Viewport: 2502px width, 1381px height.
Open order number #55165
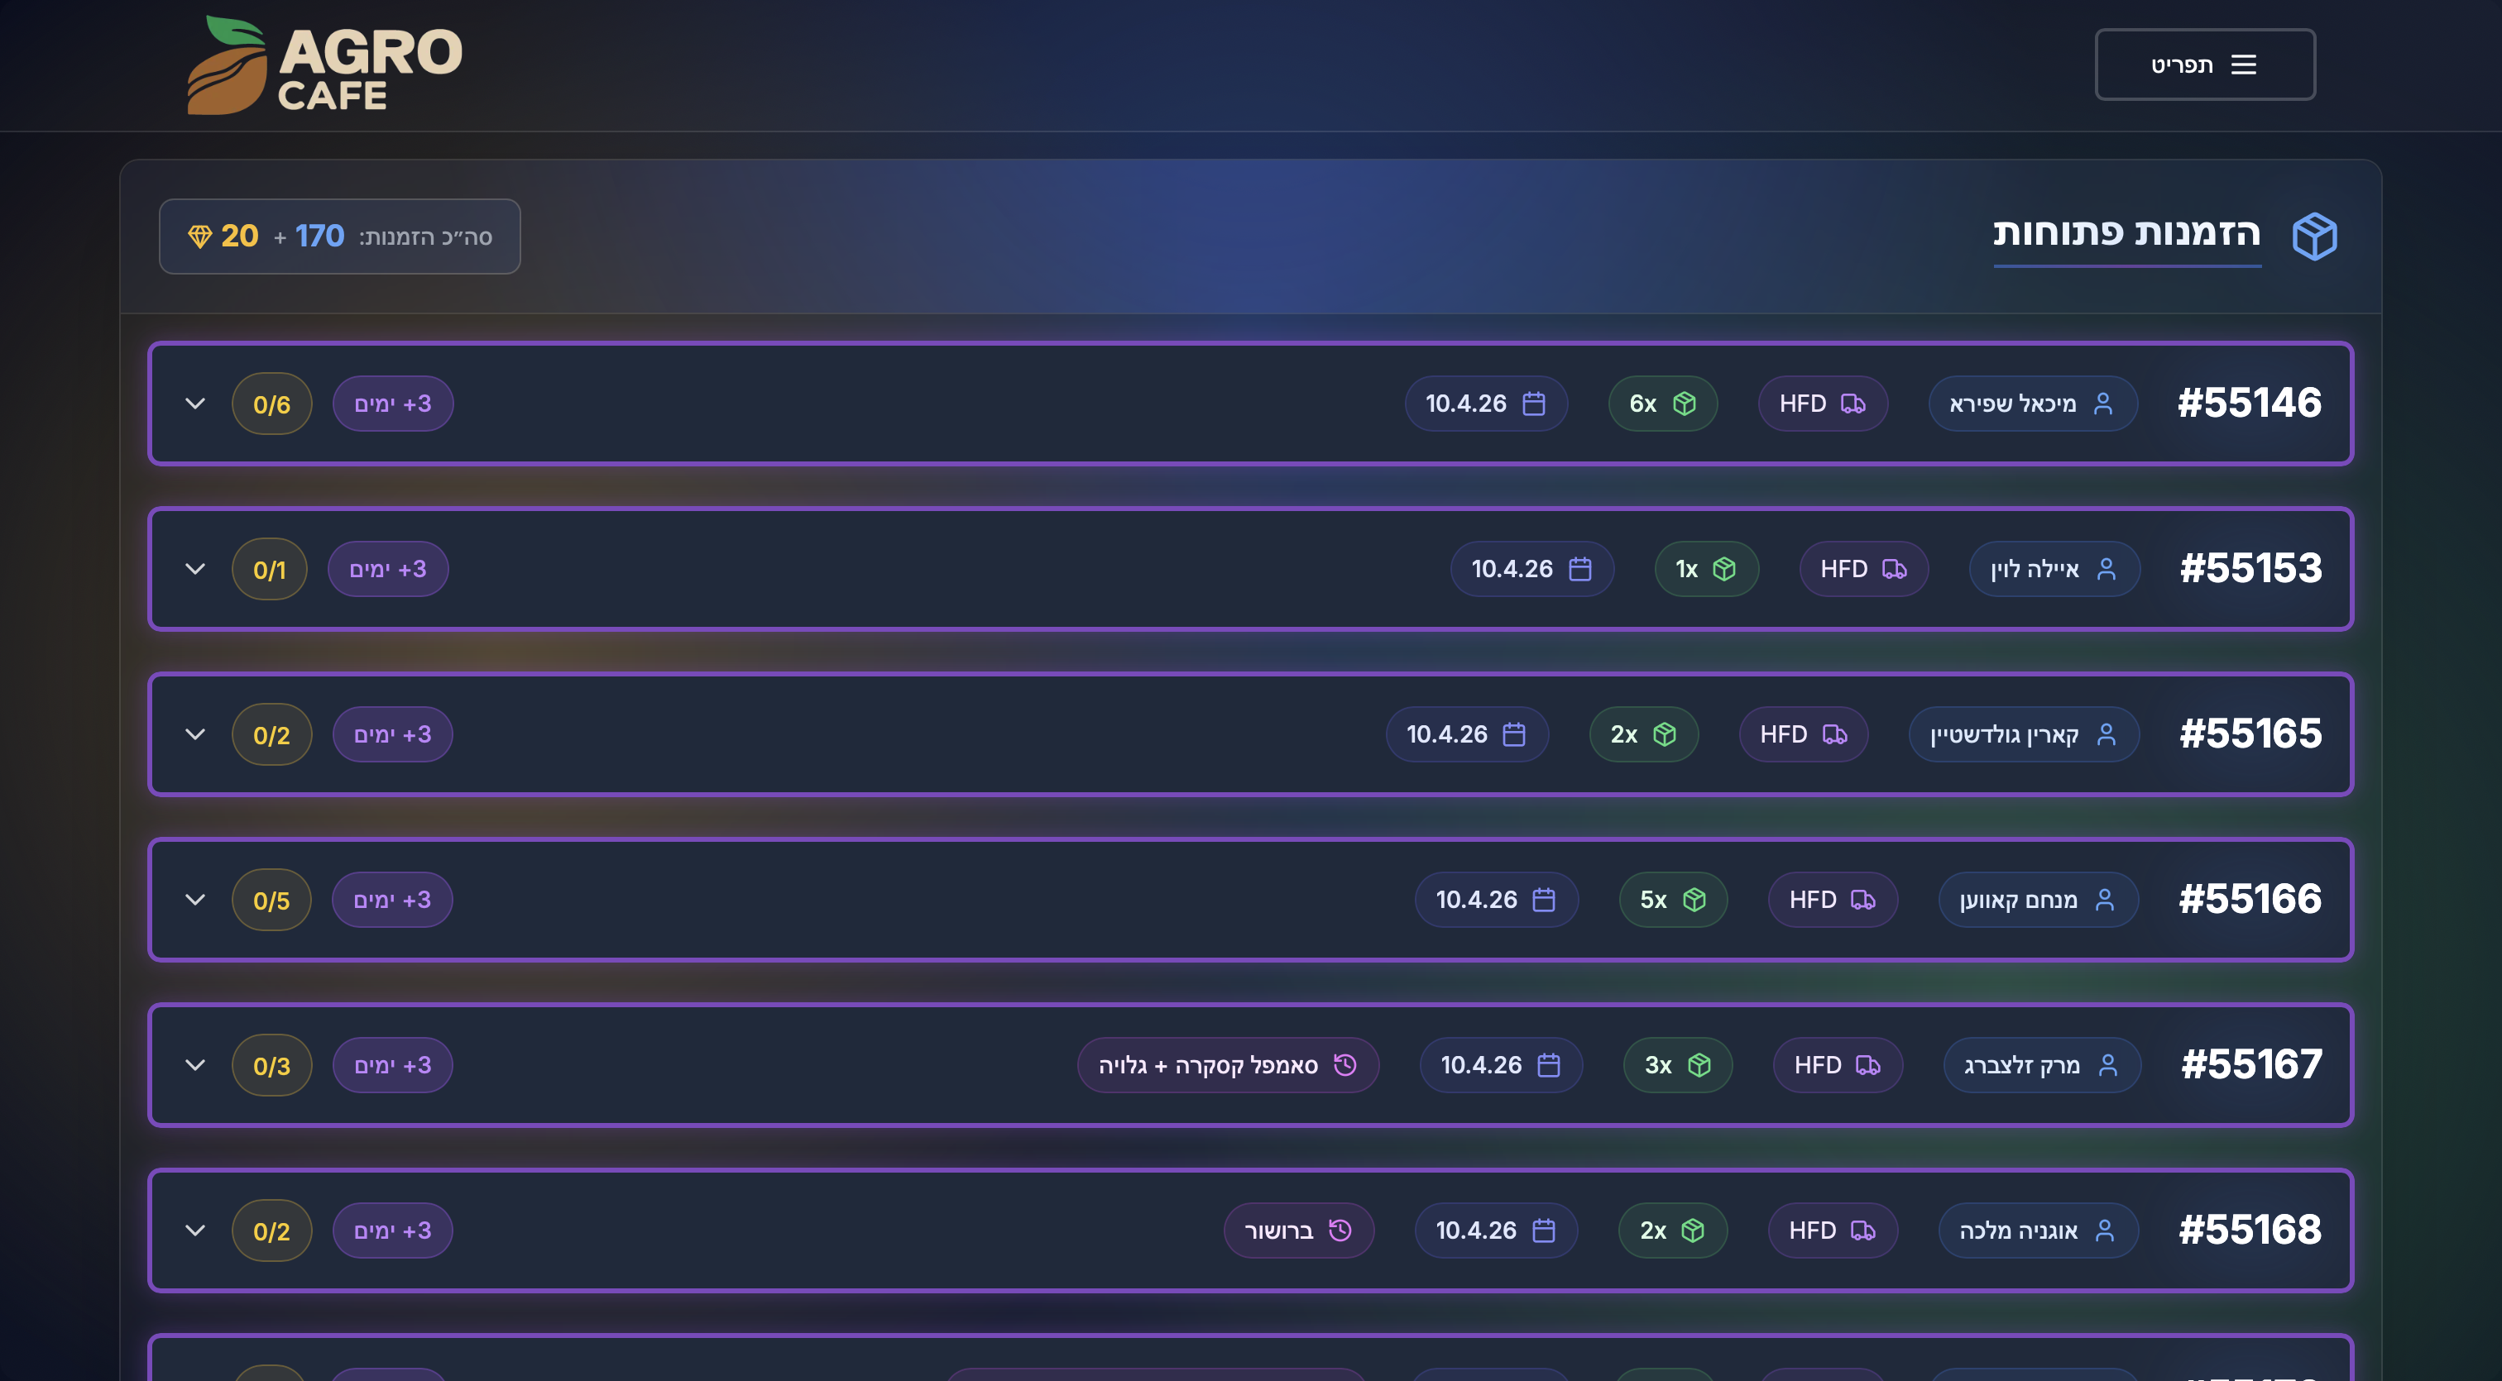pyautogui.click(x=2250, y=734)
